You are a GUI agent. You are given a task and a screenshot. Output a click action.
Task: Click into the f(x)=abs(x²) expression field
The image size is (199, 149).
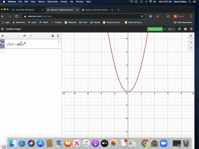(x=33, y=44)
